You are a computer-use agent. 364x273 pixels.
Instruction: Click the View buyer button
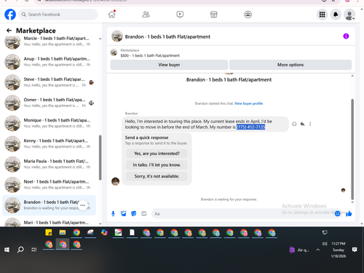(x=169, y=65)
